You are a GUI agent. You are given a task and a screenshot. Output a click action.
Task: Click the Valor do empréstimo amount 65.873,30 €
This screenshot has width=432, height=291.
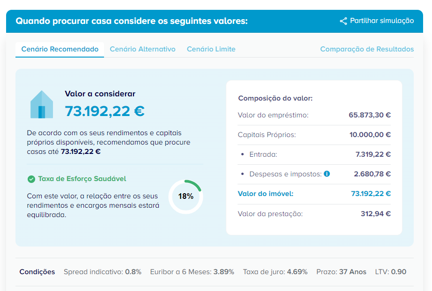pyautogui.click(x=370, y=115)
